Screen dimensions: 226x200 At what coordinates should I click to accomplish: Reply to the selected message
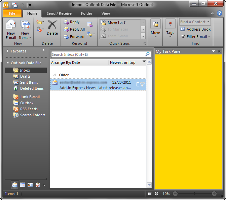point(72,22)
